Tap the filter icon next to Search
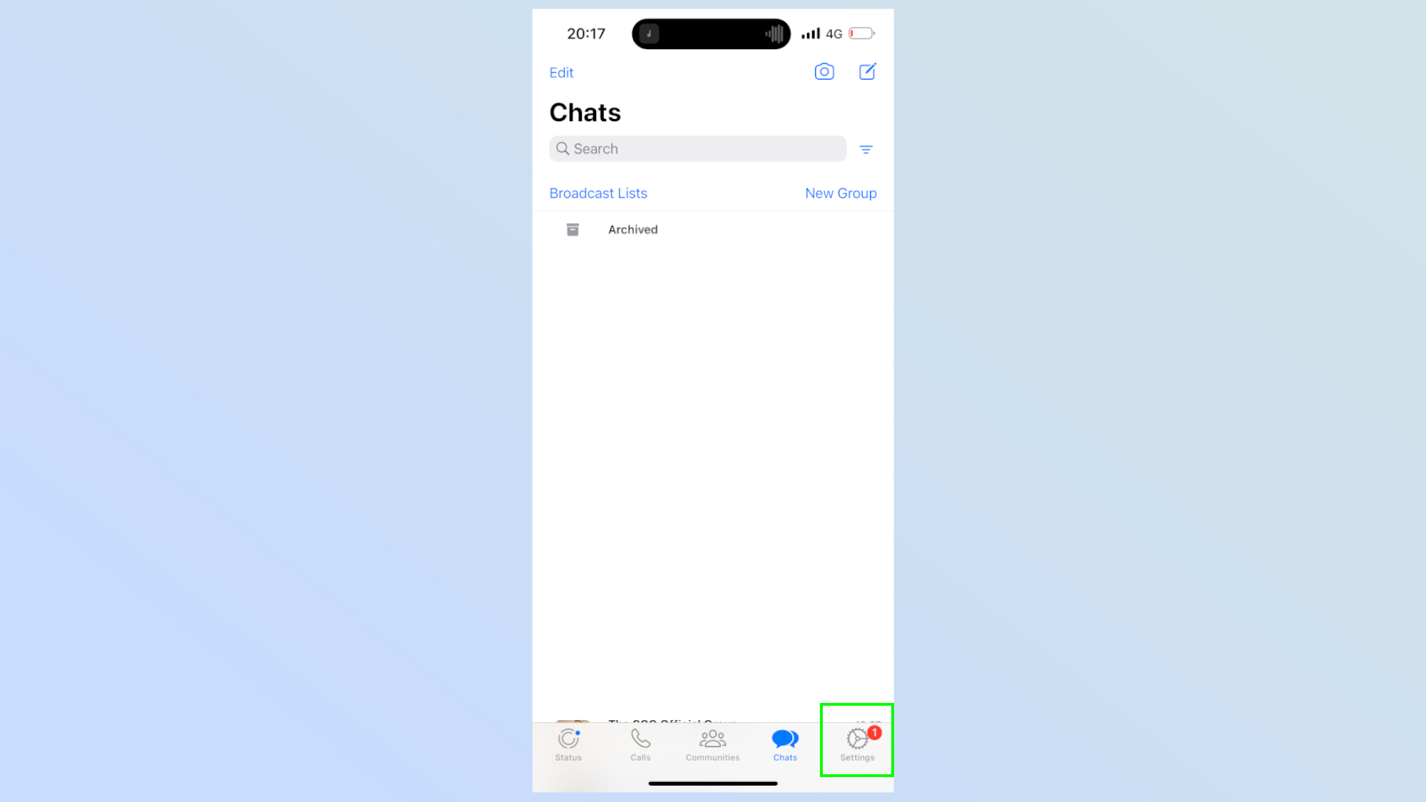 (867, 149)
